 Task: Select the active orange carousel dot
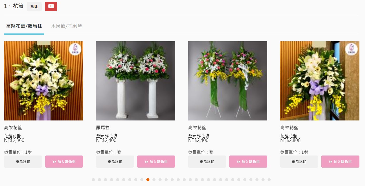point(148,180)
